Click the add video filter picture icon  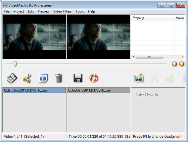[x=139, y=78]
